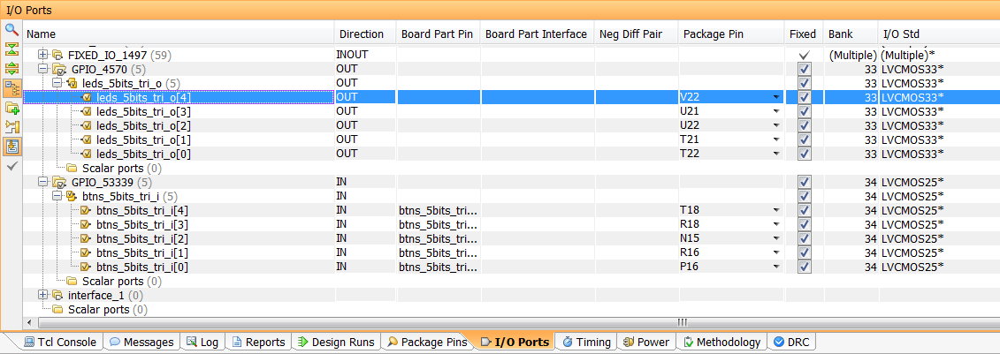This screenshot has height=354, width=1000.
Task: Switch to the Tcl Console tab
Action: 60,343
